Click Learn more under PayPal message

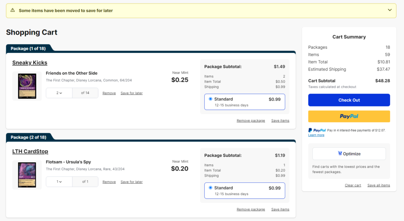(316, 135)
